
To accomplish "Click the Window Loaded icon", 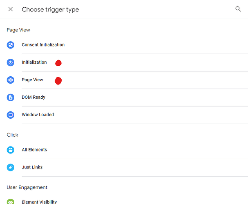I will [x=11, y=115].
